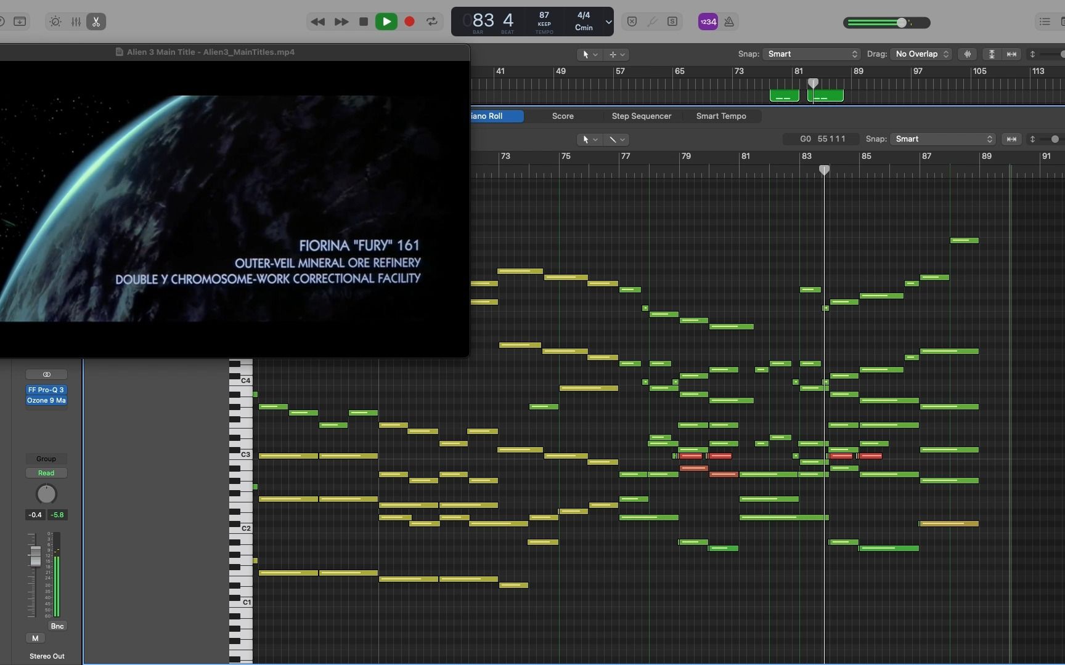The image size is (1065, 665).
Task: Click the Tuner icon in control bar
Action: pos(652,22)
